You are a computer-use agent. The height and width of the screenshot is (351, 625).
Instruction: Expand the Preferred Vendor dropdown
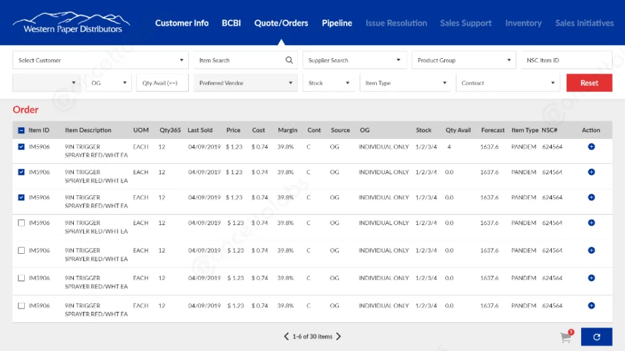(x=245, y=83)
